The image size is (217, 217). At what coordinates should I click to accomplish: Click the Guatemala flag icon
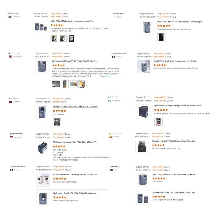pyautogui.click(x=109, y=101)
